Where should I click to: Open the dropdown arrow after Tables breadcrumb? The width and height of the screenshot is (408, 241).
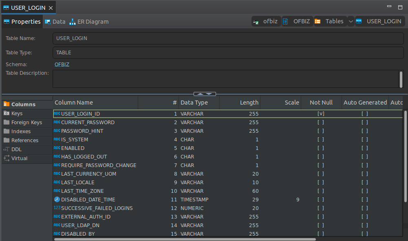pyautogui.click(x=351, y=22)
